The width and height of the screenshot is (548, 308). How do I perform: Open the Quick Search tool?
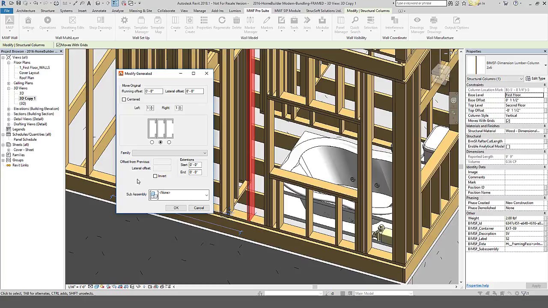pos(355,25)
